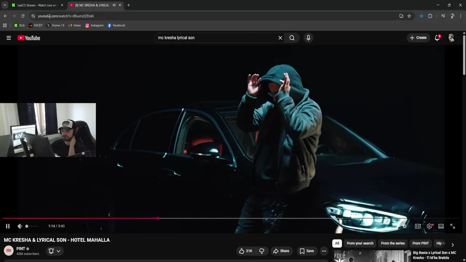Open the Kick bookmark
Screen dimensions: 466x262
tap(19, 25)
